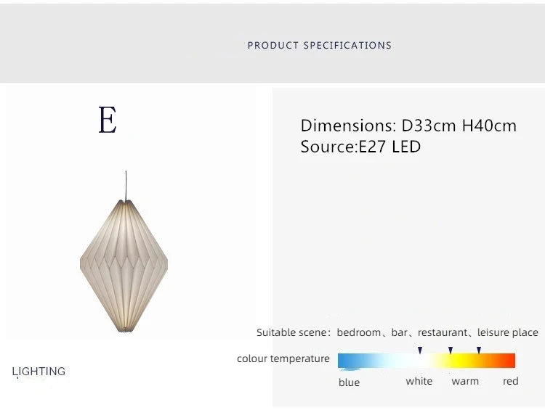Click the large letter E variant label

[108, 120]
